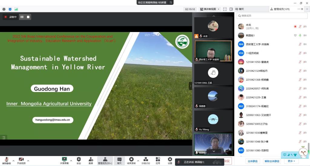Toggle 开启视频 camera button
Viewport: 310px width, 166px height.
[x=21, y=161]
